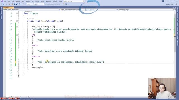
Task: Click the webcam video thumbnail
Action: click(162, 88)
